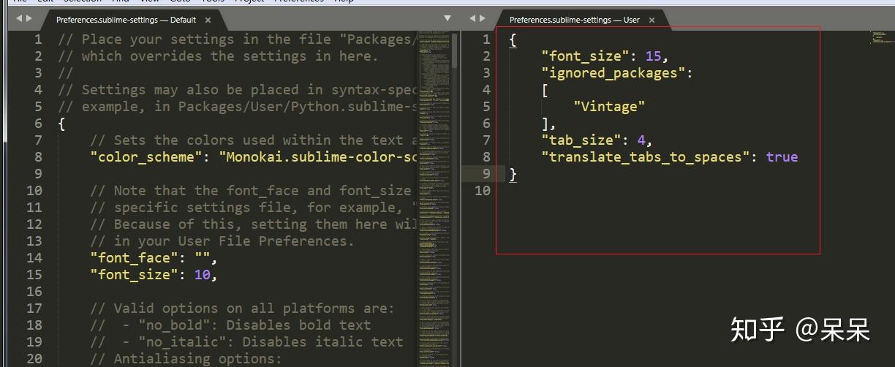Click the closing square bracket on User line 6
The width and height of the screenshot is (895, 367).
pos(545,124)
